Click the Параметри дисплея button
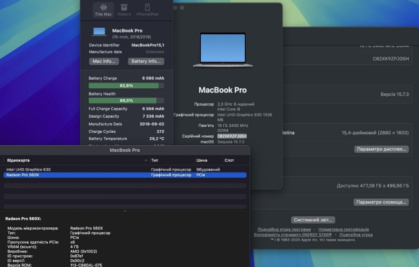 (381, 149)
